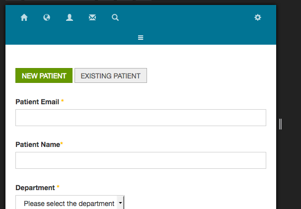Viewport: 301px width, 209px height.
Task: Expand the hamburger menu icon
Action: point(141,38)
